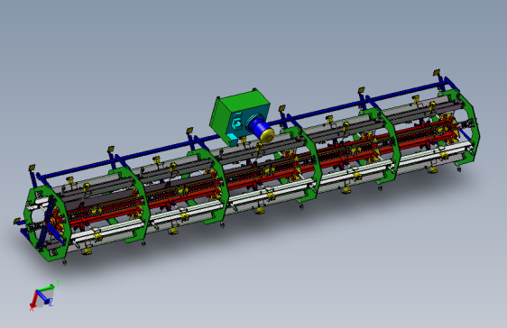The height and width of the screenshot is (328, 507).
Task: Select the blue motor body beside the gearbox
Action: [x=259, y=127]
